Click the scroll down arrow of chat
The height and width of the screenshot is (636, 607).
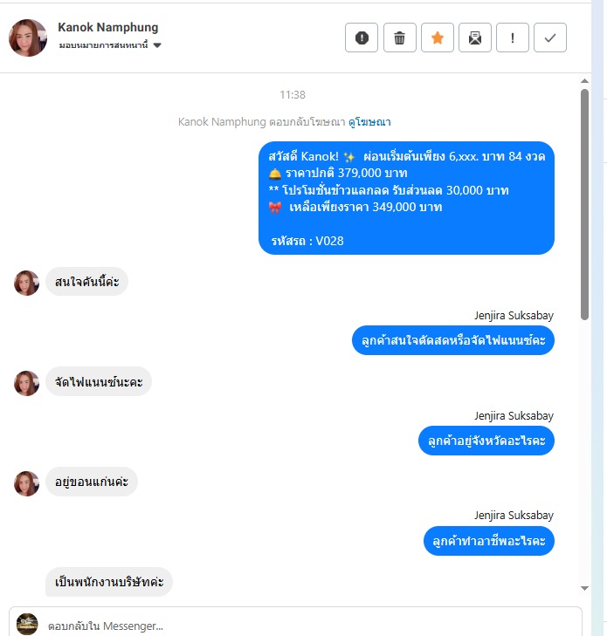584,588
